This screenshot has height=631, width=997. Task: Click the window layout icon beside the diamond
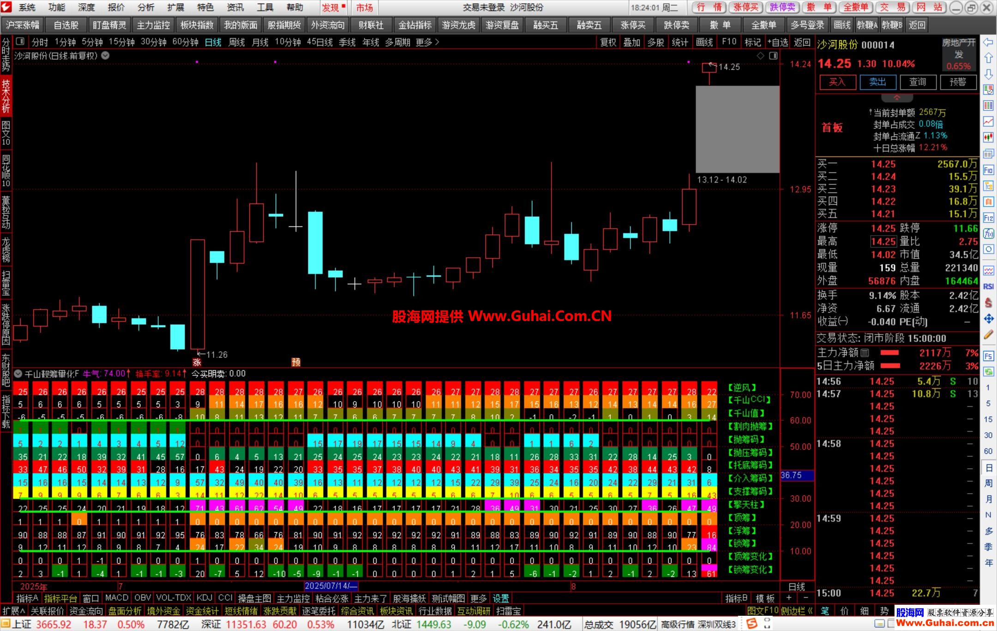(773, 56)
